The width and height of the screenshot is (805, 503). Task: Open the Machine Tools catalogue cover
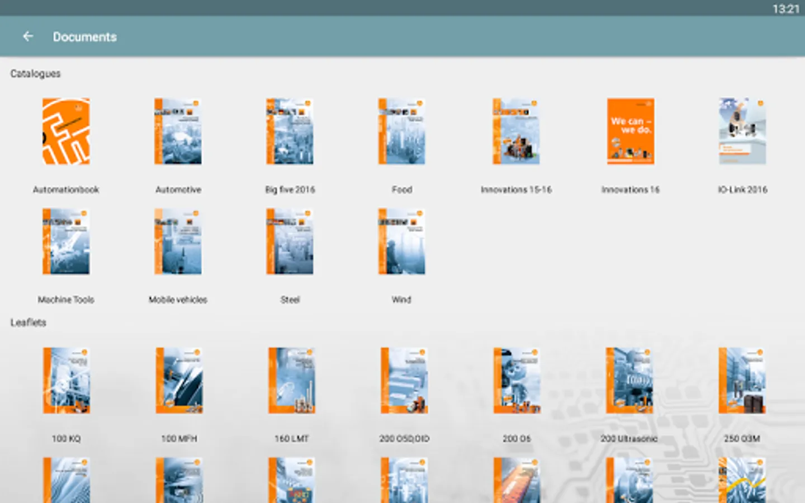(x=66, y=241)
